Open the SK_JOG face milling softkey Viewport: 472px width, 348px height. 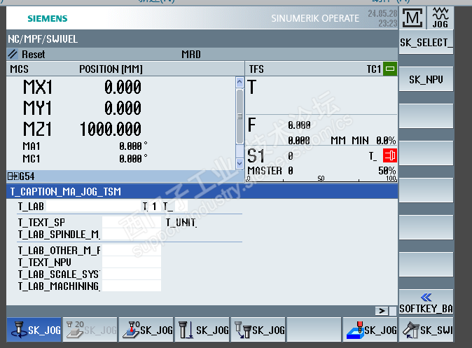tap(370, 330)
